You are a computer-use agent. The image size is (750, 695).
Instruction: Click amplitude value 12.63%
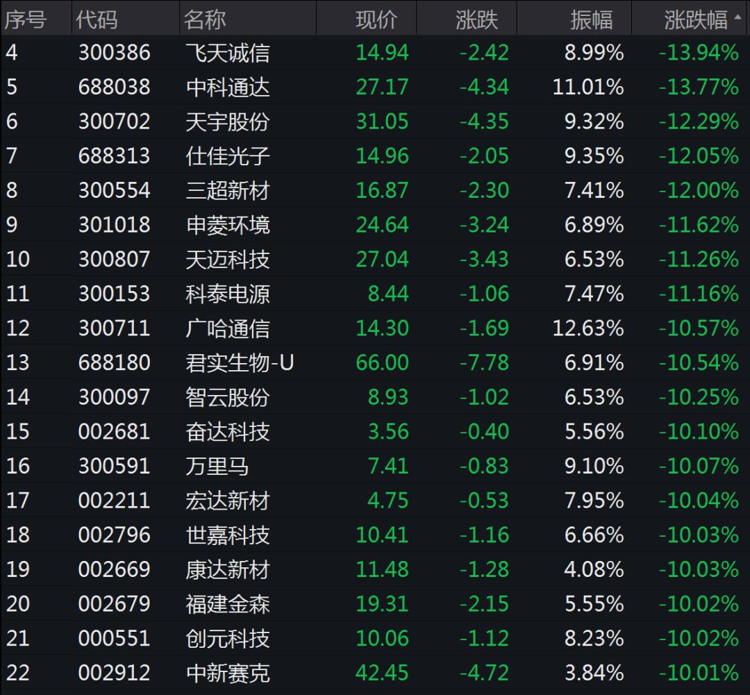[588, 328]
